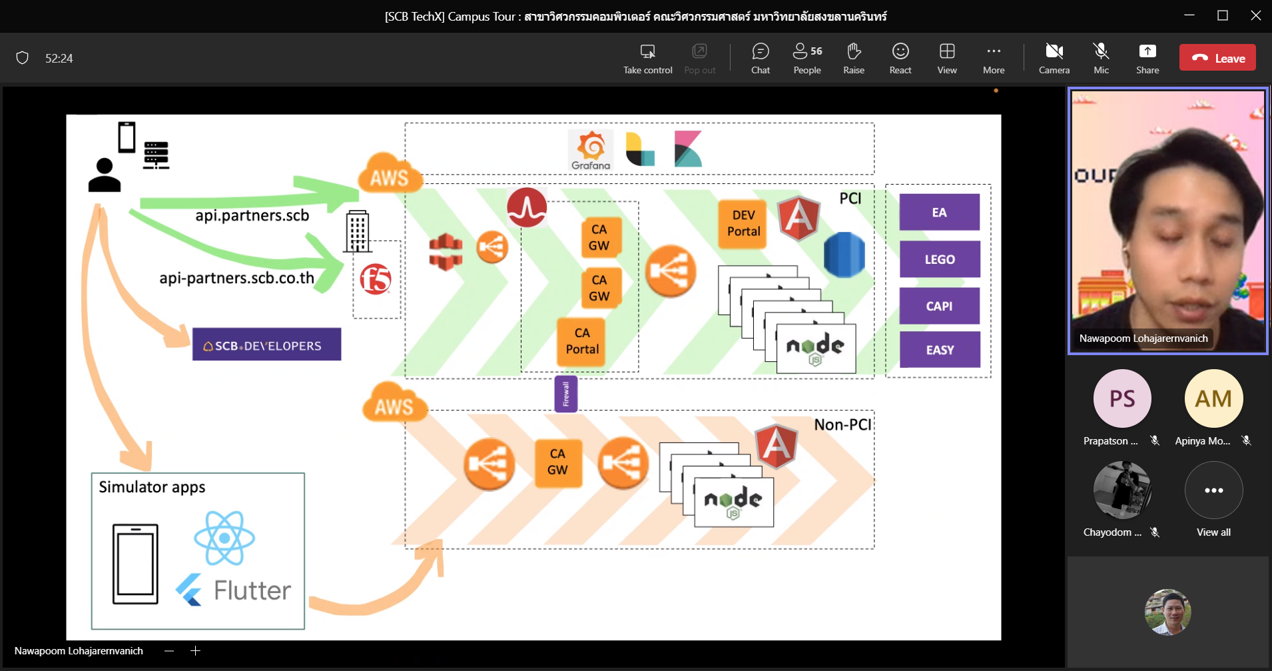Expand the More actions menu
The image size is (1272, 671).
993,59
